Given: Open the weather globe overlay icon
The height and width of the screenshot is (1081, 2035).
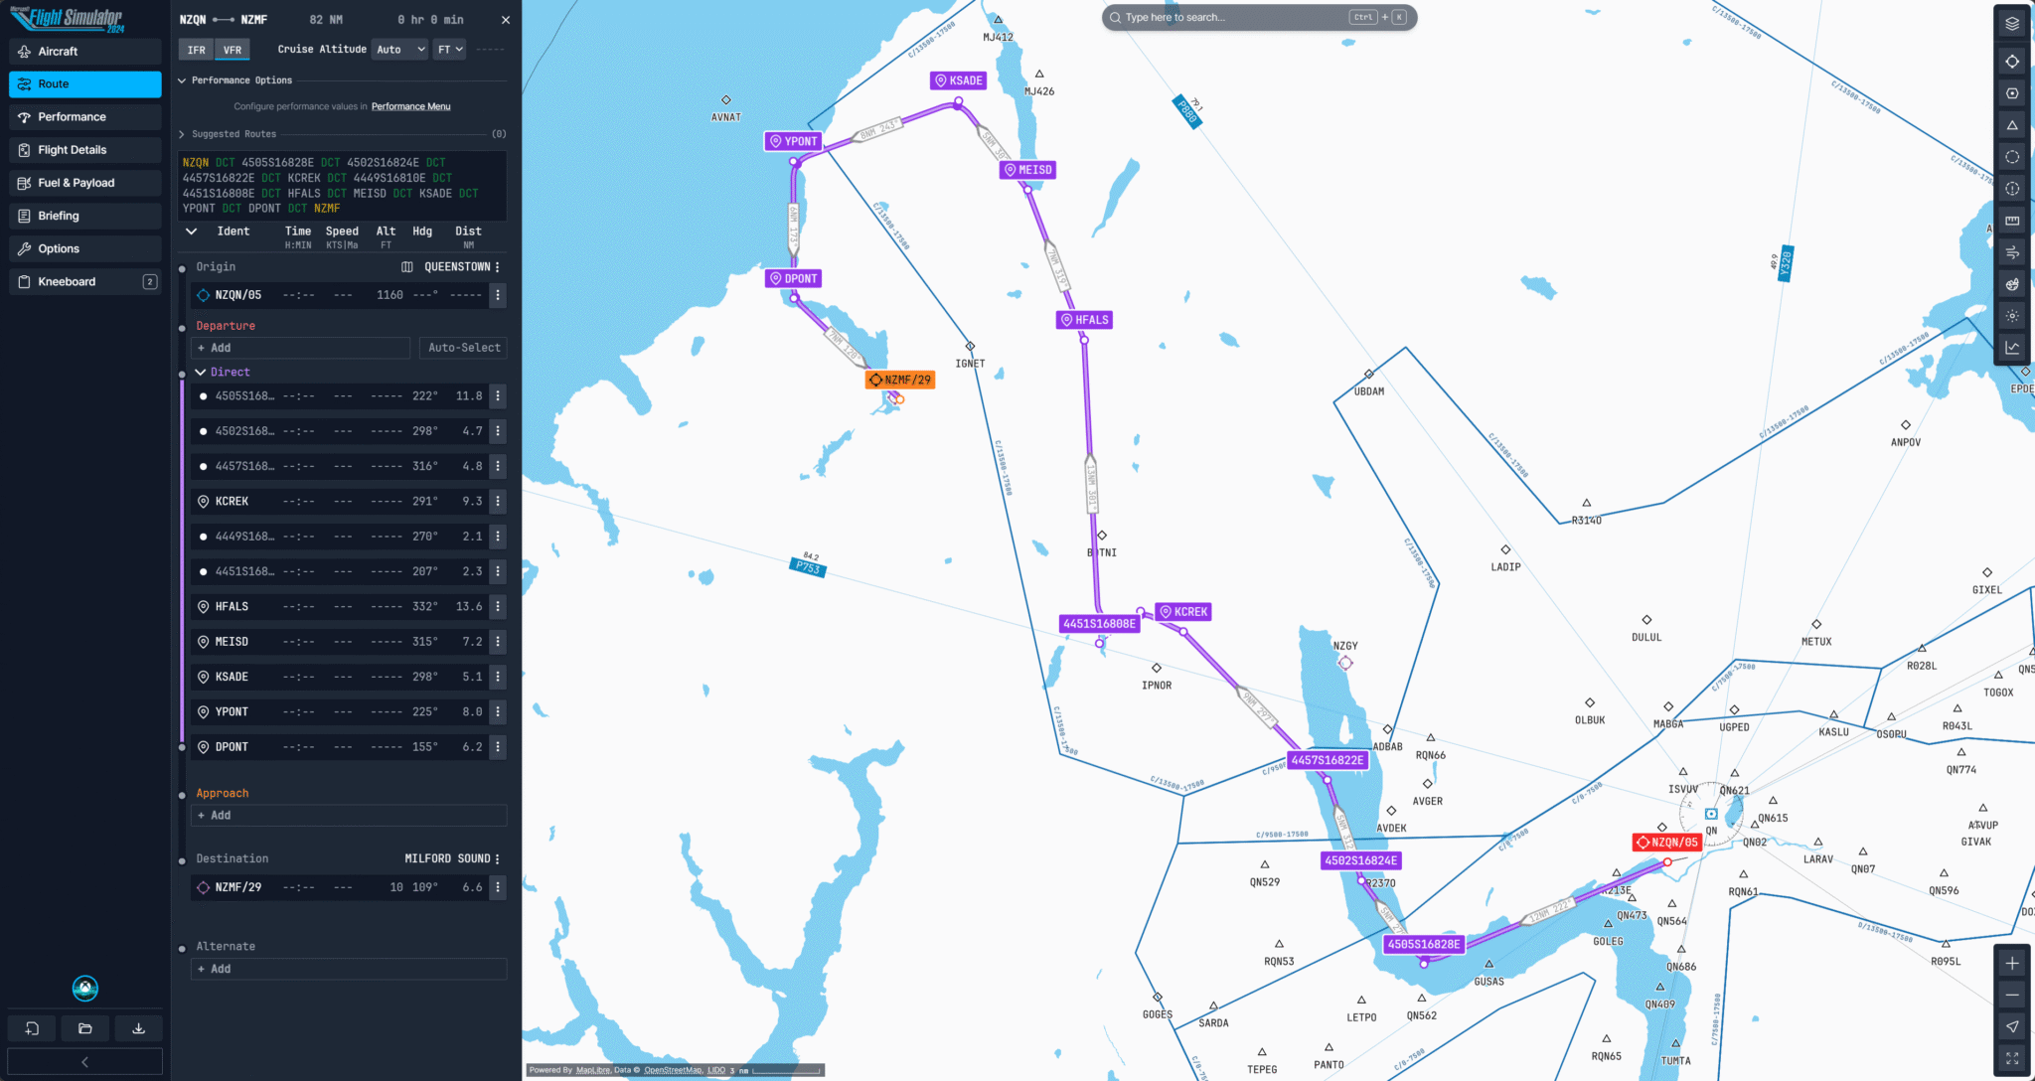Looking at the screenshot, I should coord(2012,284).
